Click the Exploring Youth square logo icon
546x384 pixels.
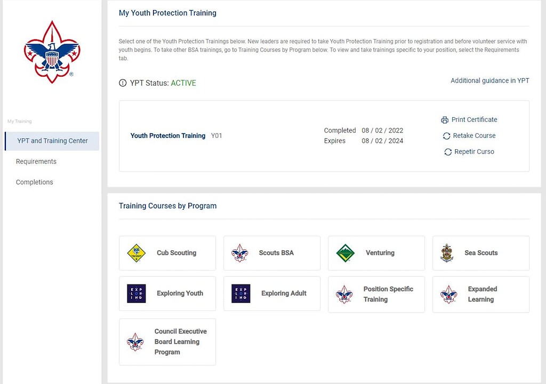point(136,293)
